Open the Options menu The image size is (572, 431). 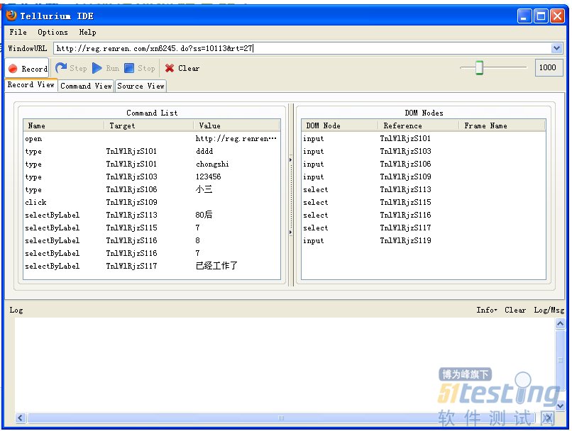[x=53, y=32]
